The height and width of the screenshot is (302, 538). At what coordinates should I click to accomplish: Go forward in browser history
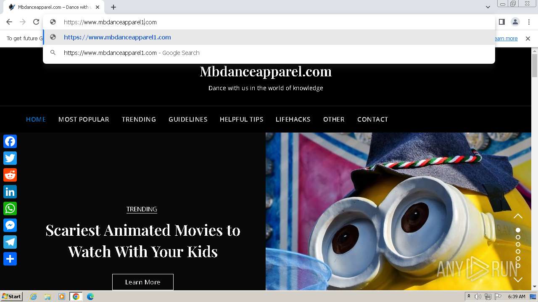(x=23, y=22)
